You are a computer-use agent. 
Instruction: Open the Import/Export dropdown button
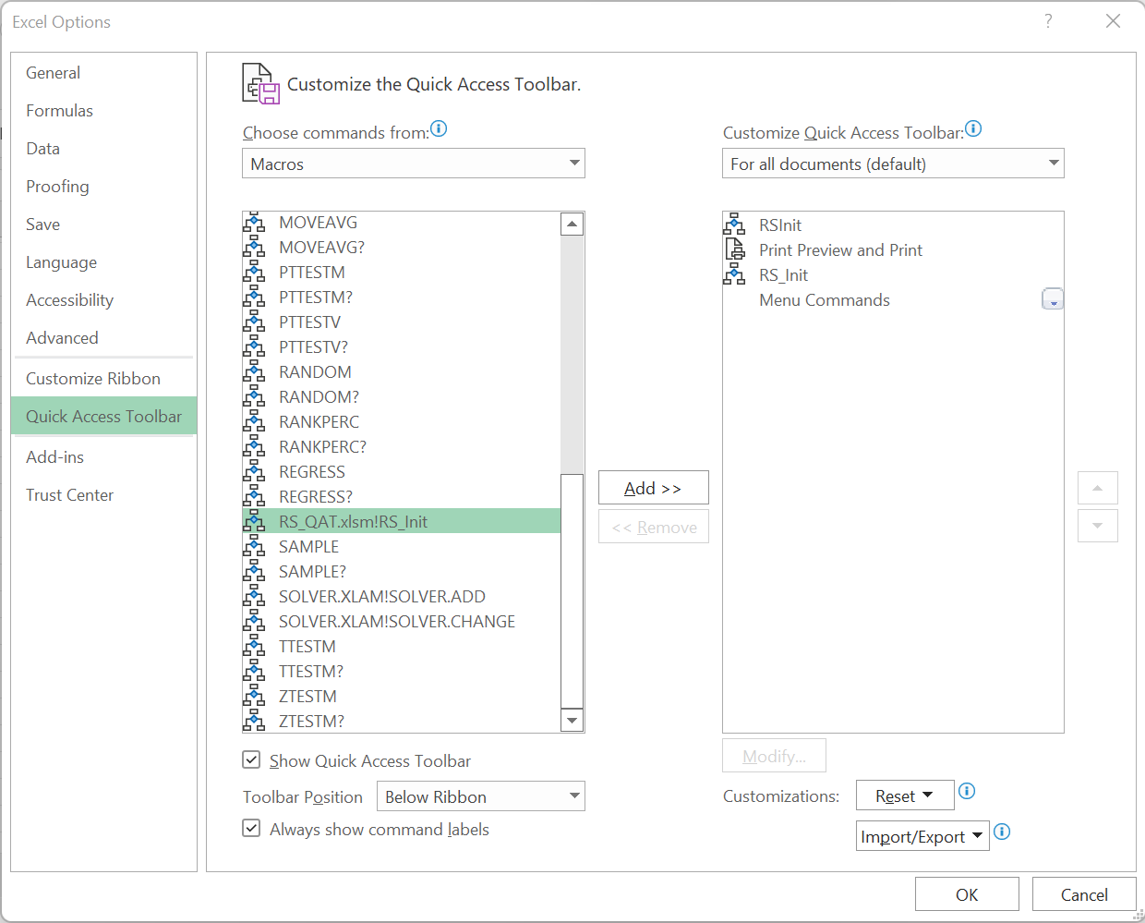click(x=922, y=836)
